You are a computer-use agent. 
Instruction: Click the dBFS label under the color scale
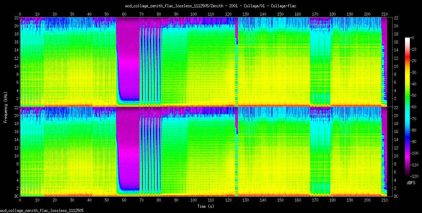tap(411, 182)
